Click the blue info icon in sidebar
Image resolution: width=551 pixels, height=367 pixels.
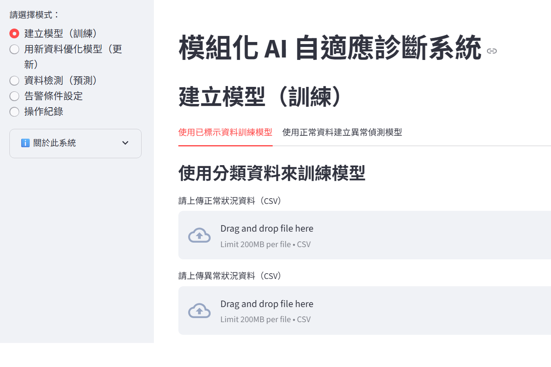[x=25, y=143]
